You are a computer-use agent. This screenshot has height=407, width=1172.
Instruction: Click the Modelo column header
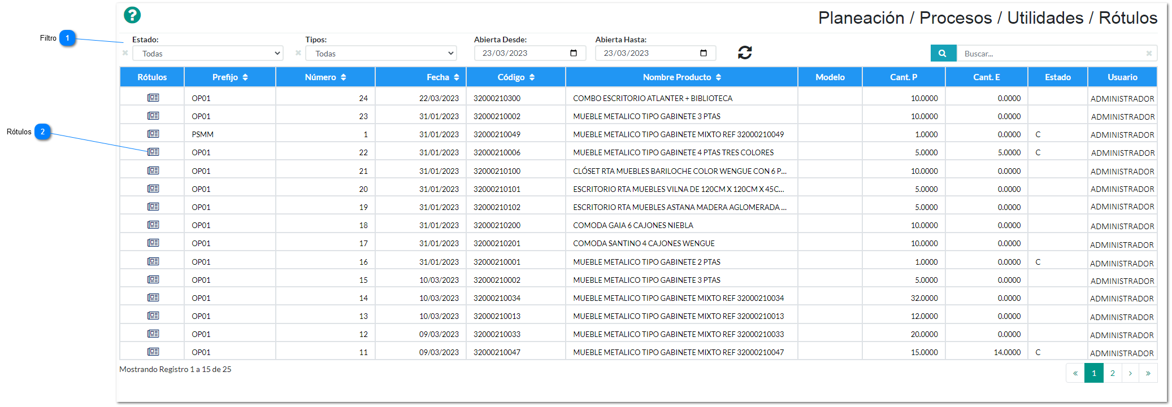point(830,77)
